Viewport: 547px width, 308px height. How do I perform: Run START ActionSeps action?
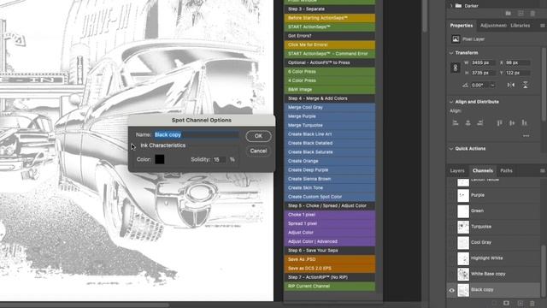330,27
